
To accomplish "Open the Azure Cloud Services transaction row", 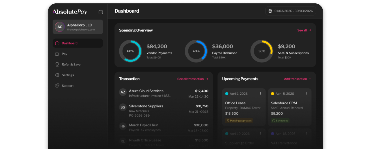I will coord(164,93).
